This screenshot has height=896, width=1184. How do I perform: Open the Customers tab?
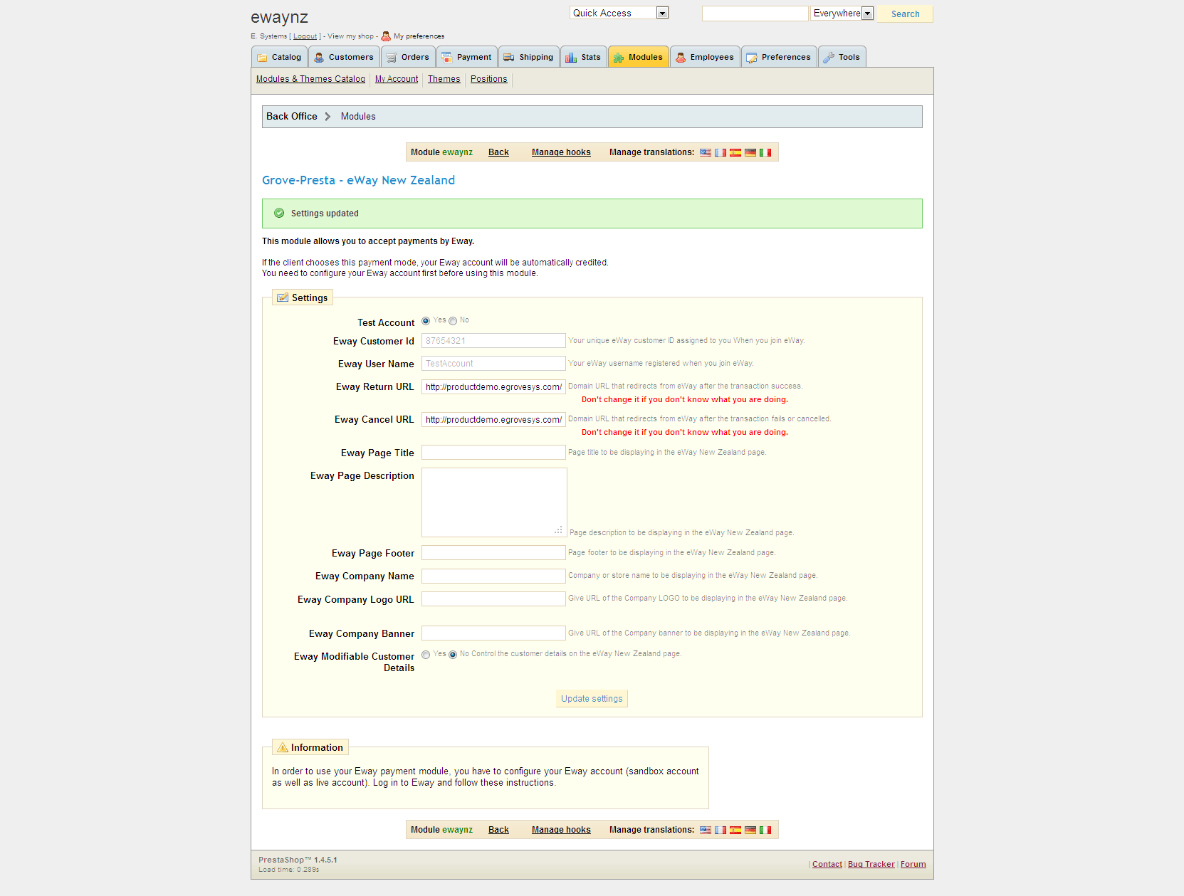point(344,57)
